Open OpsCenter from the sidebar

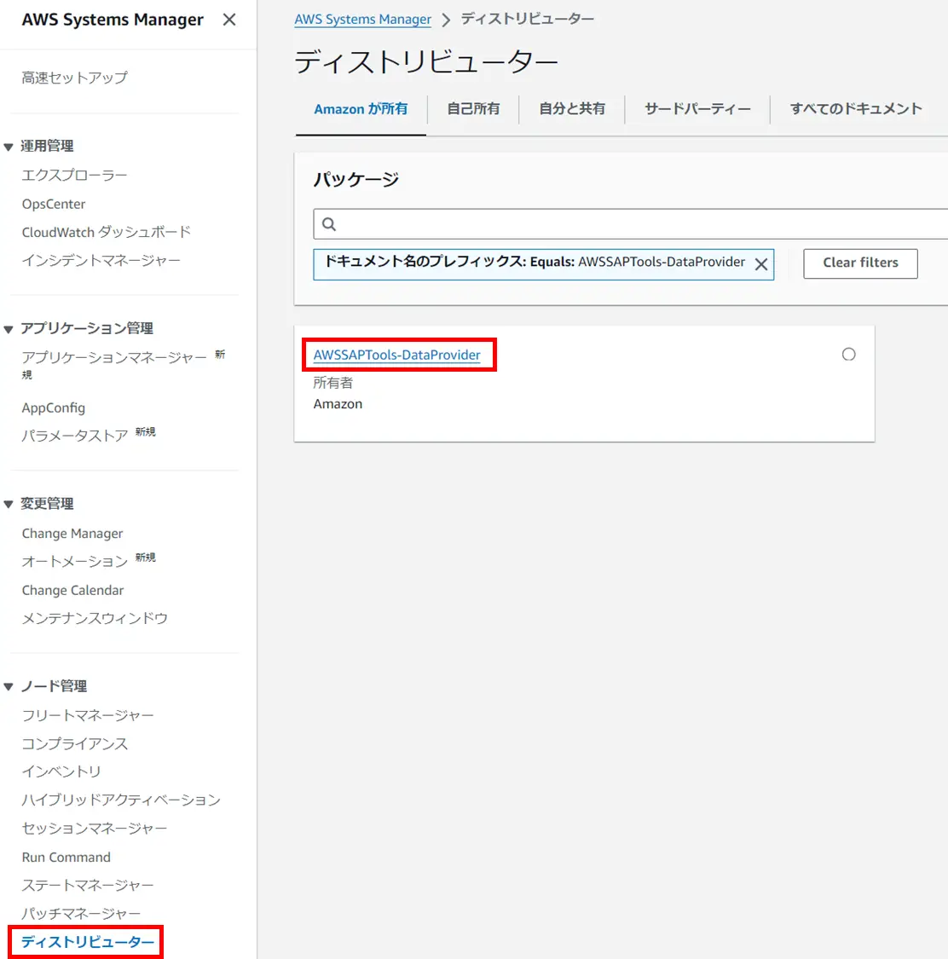point(54,204)
